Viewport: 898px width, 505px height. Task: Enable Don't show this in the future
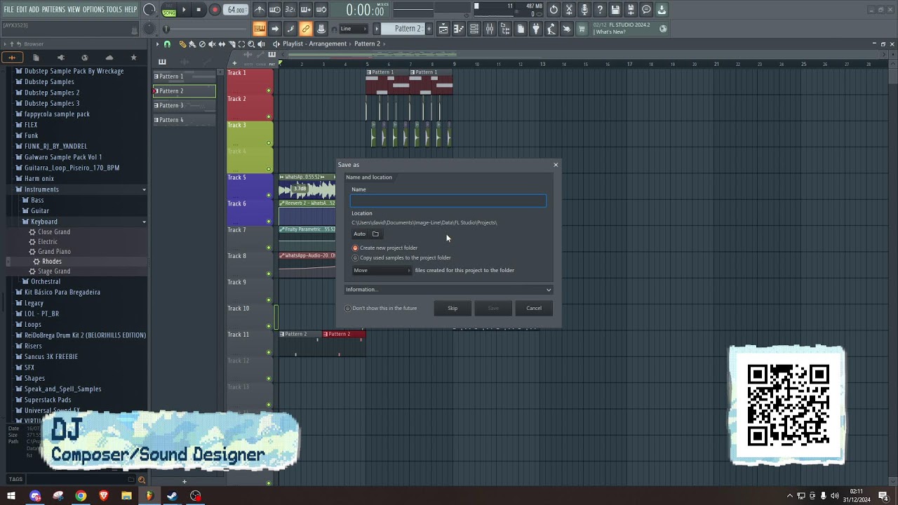tap(381, 308)
